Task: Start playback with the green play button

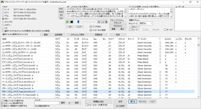Action: tap(67, 22)
